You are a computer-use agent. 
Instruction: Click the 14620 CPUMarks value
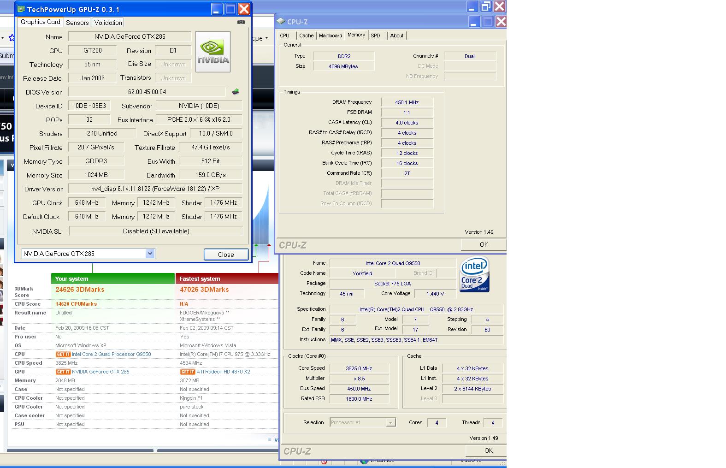coord(76,304)
